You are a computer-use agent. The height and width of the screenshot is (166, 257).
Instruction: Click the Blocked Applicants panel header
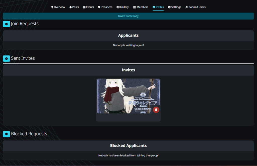[128, 146]
